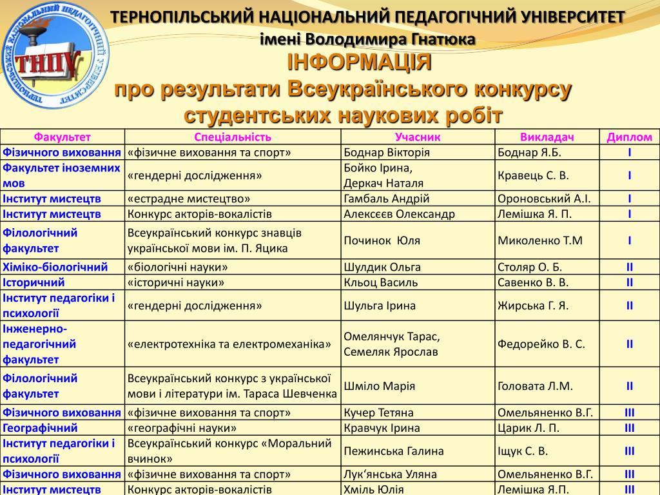
Task: Select the participant cell Пежинська Галина
Action: 418,451
